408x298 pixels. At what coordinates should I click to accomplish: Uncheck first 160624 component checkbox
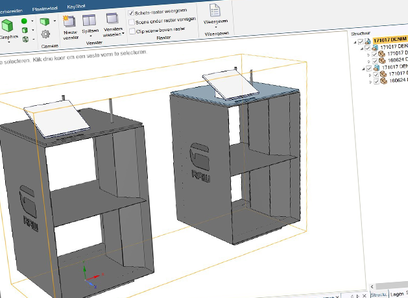click(375, 61)
